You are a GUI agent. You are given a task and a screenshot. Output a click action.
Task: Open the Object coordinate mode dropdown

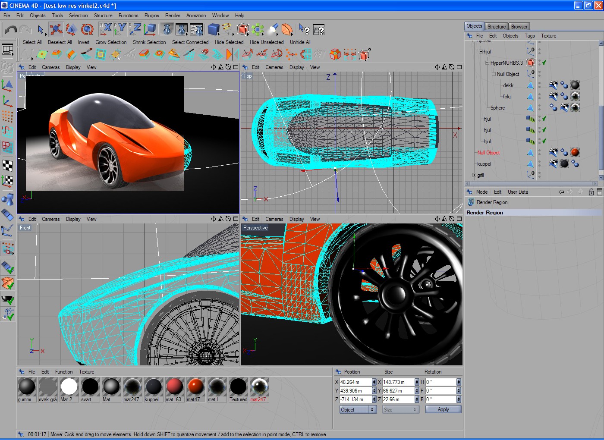click(x=358, y=410)
